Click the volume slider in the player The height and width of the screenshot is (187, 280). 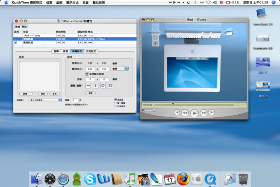(150, 110)
